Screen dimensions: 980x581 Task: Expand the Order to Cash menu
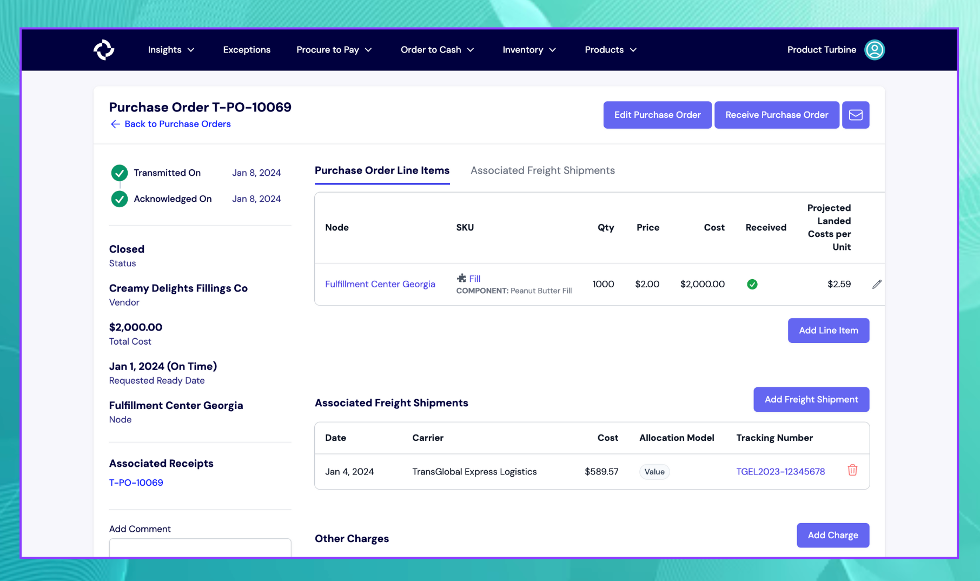(x=437, y=50)
